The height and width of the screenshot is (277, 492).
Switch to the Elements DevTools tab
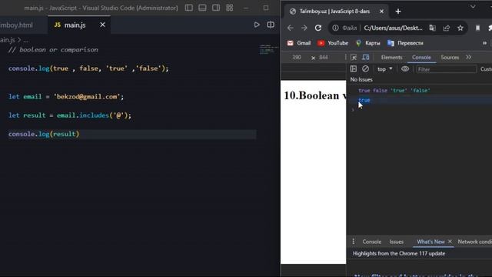point(391,58)
